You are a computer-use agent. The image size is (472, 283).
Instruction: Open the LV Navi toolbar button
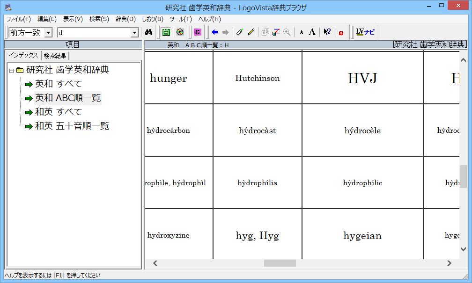point(365,32)
